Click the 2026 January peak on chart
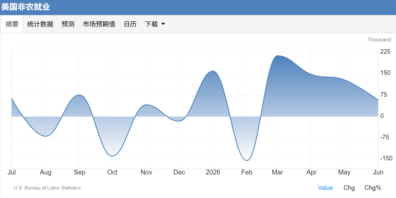 tap(213, 71)
